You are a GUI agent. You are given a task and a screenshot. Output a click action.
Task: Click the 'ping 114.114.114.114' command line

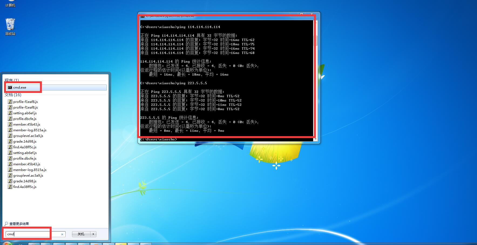[180, 27]
